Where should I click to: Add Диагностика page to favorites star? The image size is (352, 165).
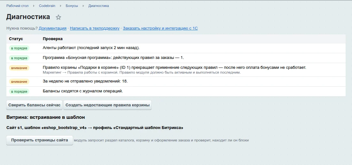pyautogui.click(x=58, y=17)
